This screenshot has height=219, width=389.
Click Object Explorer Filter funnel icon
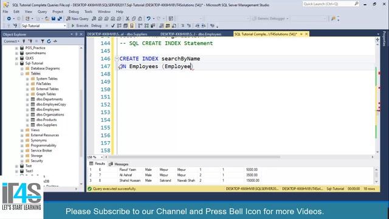43,41
